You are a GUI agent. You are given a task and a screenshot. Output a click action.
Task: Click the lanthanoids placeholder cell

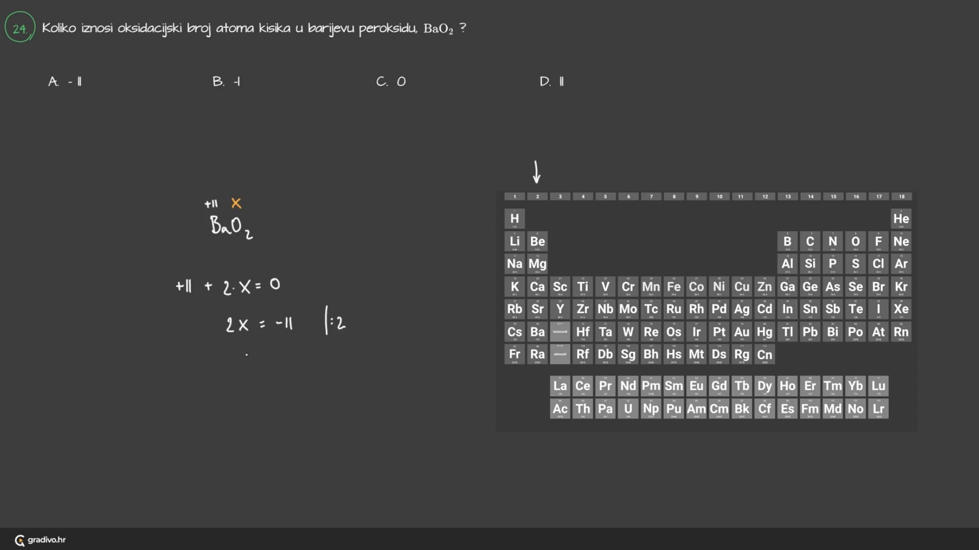point(560,332)
